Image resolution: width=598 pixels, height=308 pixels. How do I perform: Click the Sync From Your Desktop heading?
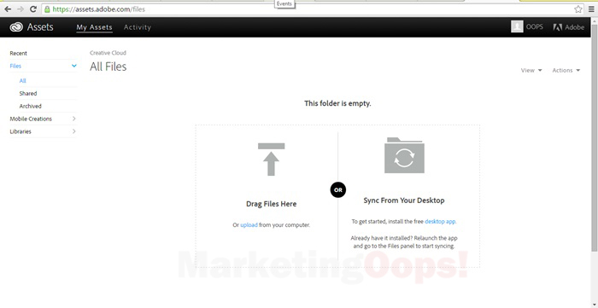click(x=404, y=200)
